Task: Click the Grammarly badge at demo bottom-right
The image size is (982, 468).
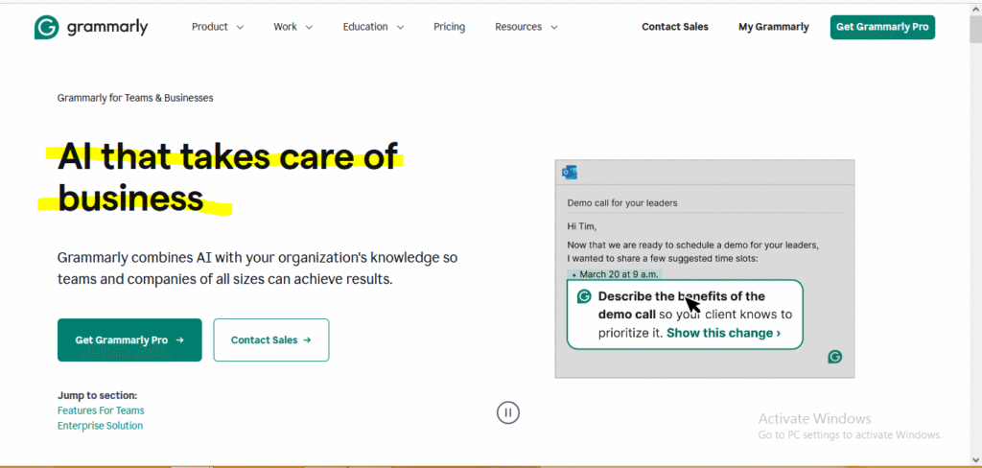Action: click(835, 357)
